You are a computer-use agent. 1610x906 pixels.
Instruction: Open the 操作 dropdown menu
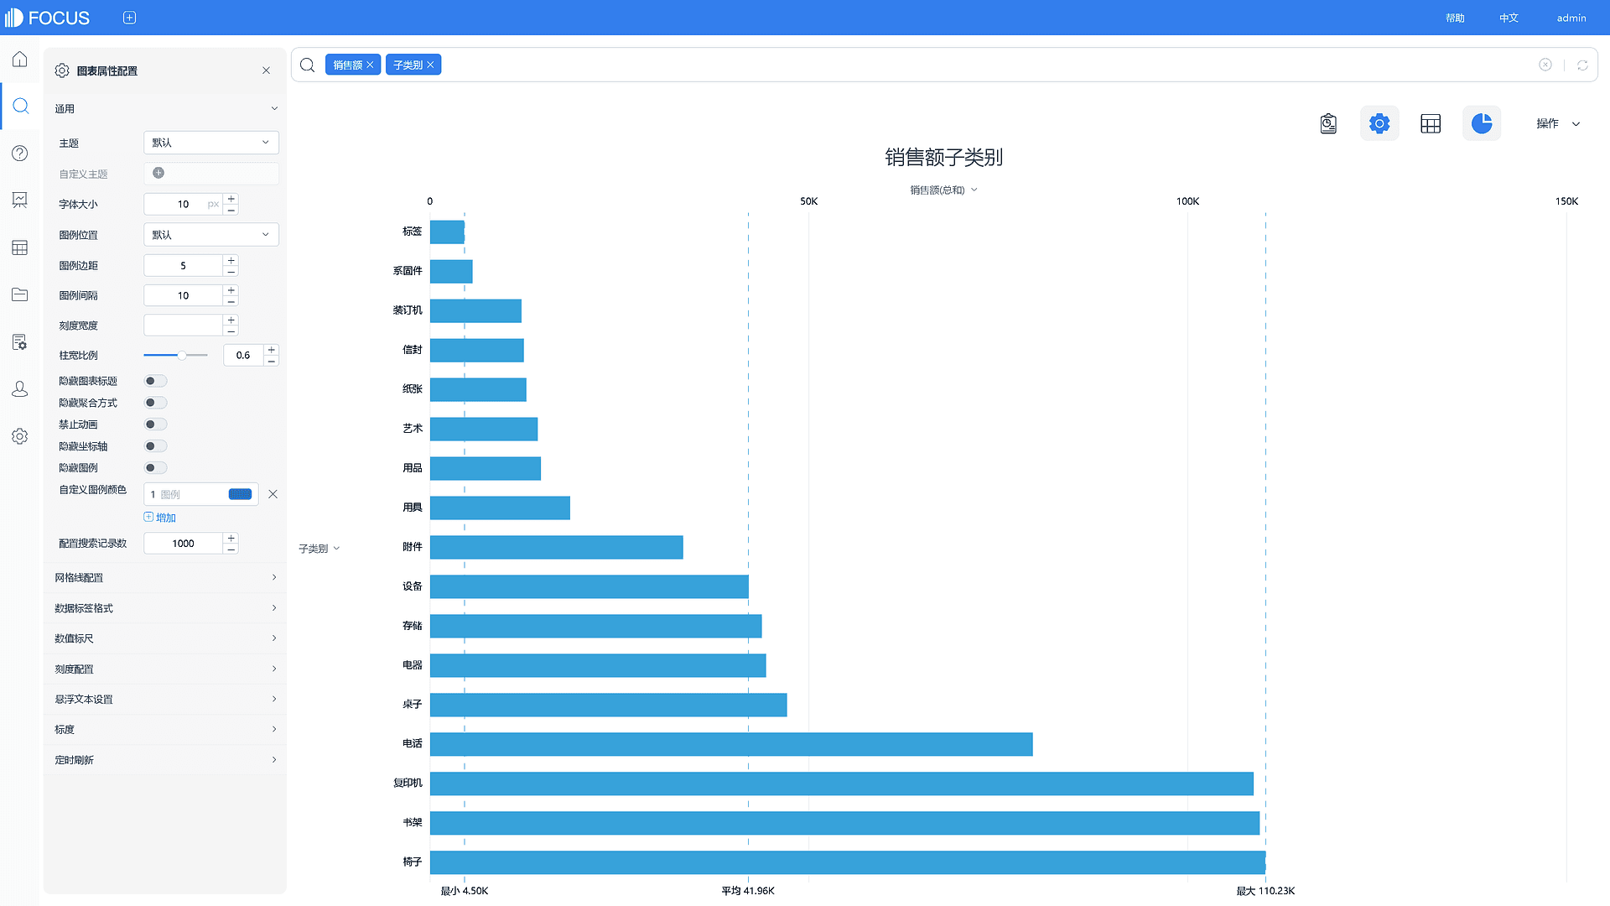coord(1558,123)
